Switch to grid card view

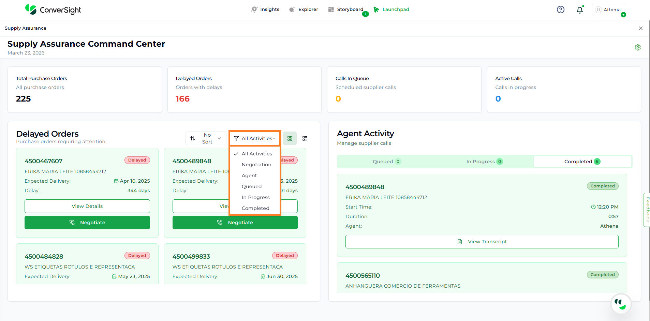click(290, 138)
